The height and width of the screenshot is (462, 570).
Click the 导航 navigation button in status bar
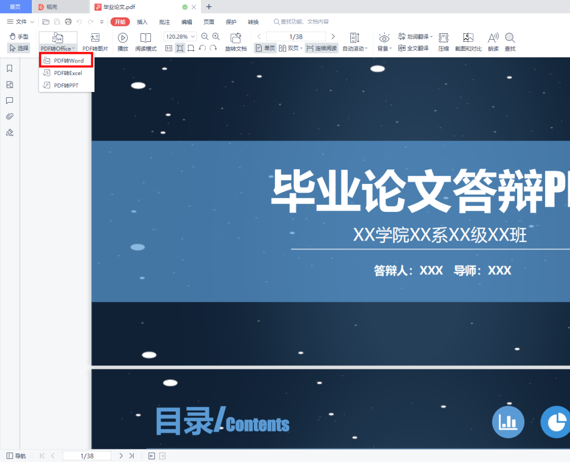tap(16, 456)
